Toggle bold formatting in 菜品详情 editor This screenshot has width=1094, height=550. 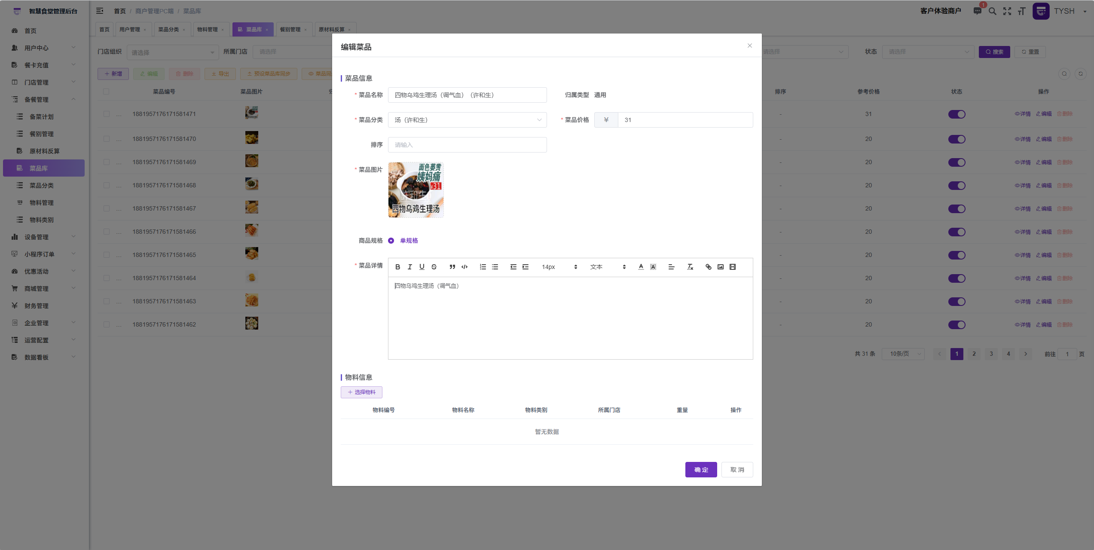pos(397,267)
